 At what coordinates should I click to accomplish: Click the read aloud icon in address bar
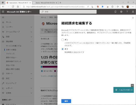coord(88,6)
